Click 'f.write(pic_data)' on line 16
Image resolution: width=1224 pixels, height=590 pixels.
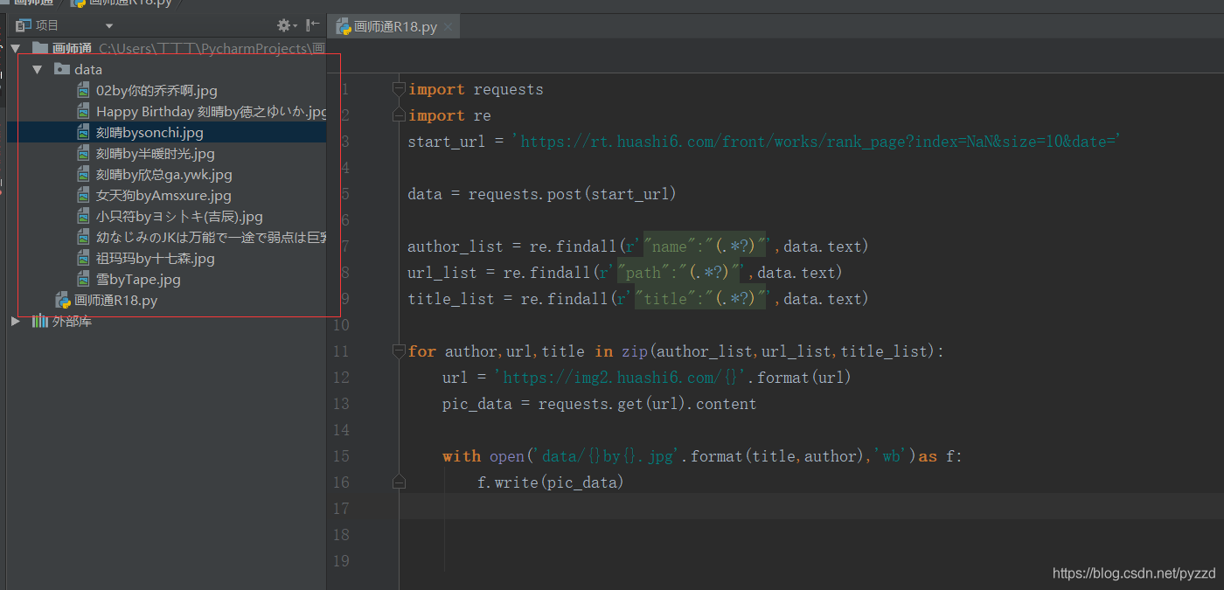pos(551,482)
